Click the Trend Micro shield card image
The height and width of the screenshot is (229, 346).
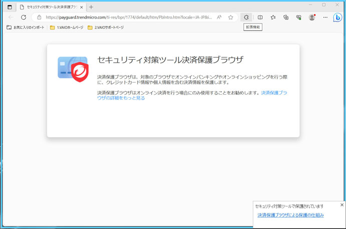tap(73, 69)
